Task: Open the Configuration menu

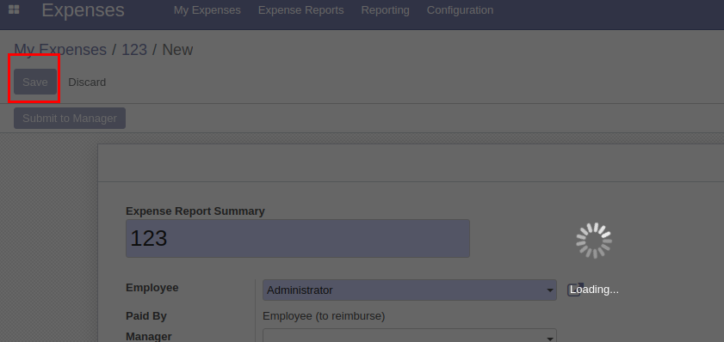Action: pyautogui.click(x=460, y=10)
